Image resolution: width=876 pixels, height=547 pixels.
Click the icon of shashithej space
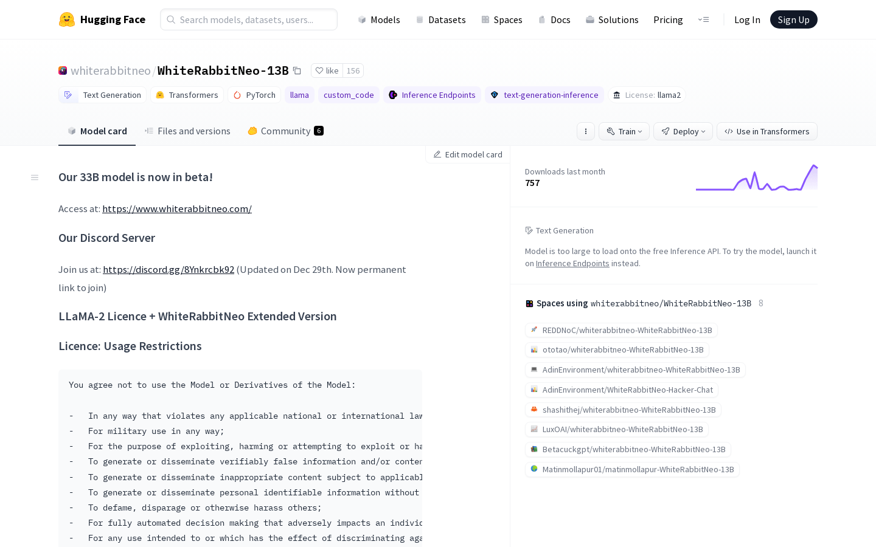point(534,410)
